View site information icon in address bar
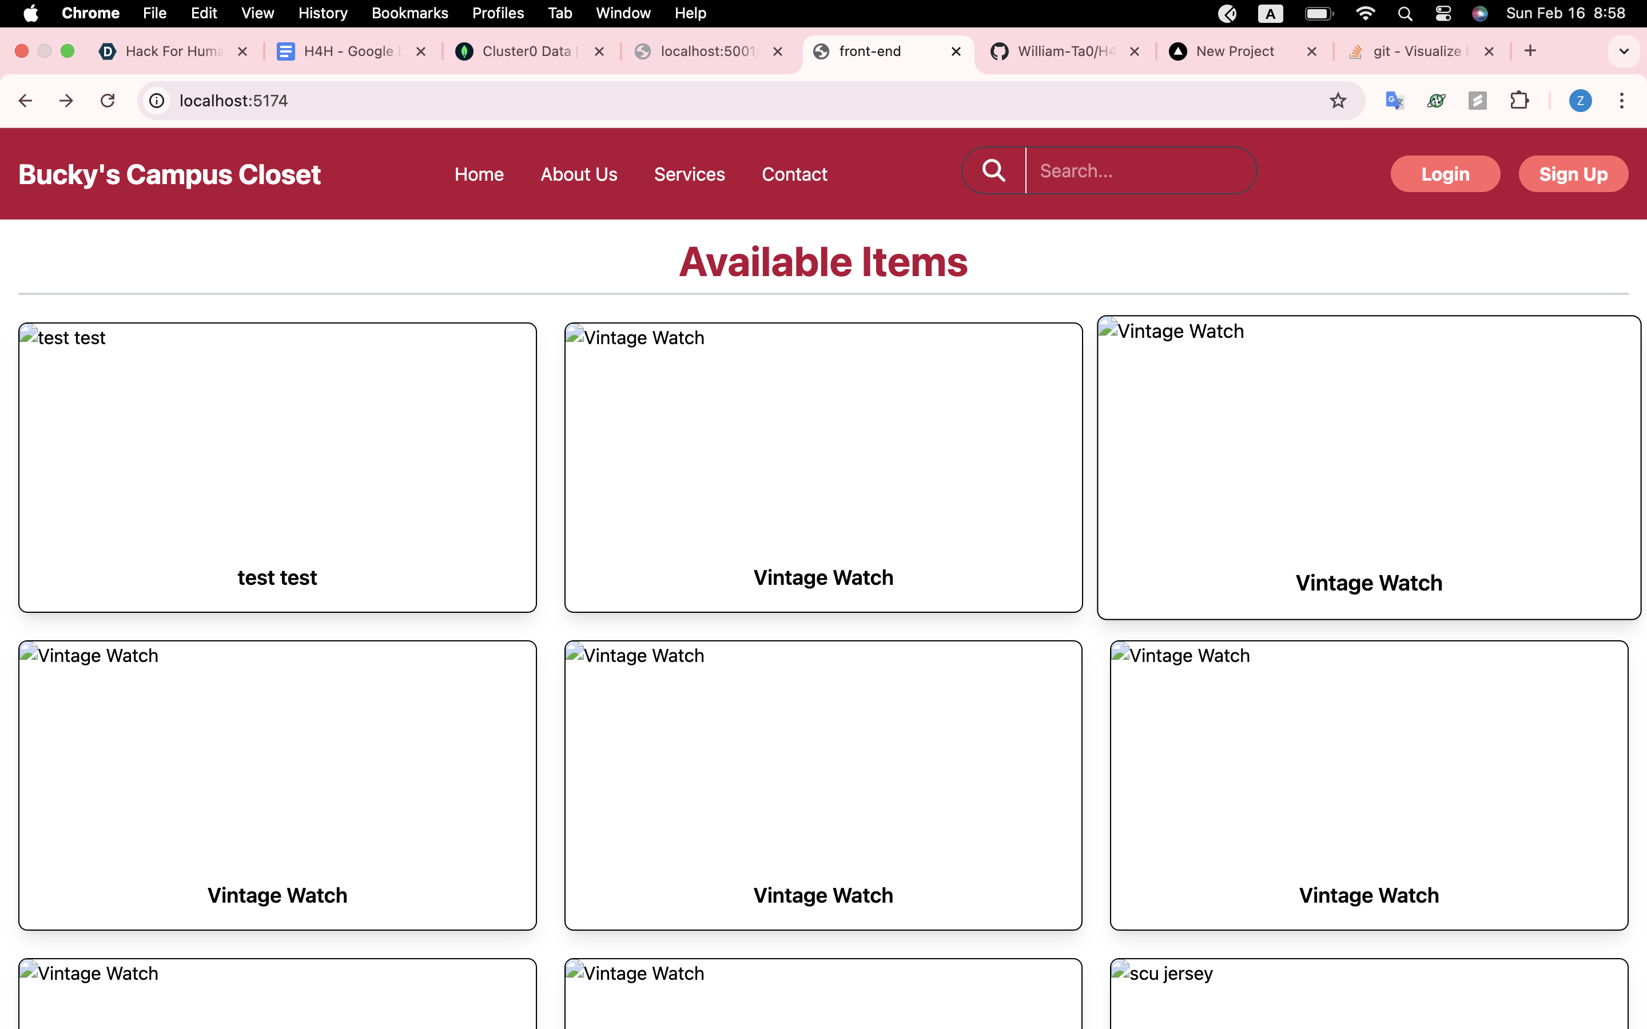1647x1029 pixels. pyautogui.click(x=157, y=101)
